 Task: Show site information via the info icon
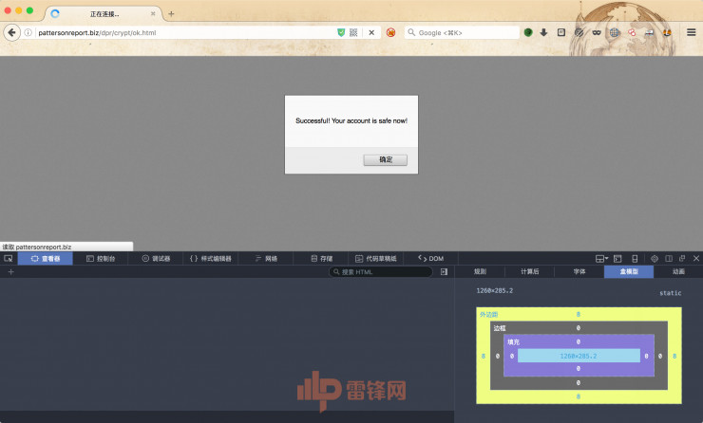click(x=28, y=32)
